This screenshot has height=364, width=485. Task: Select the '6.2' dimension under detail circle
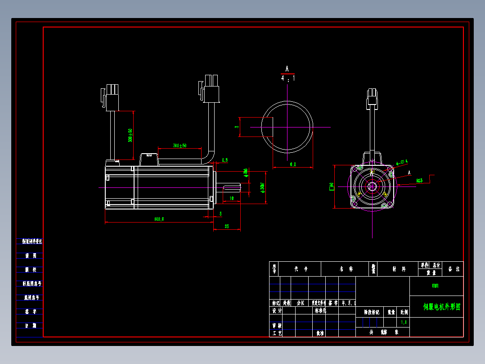click(x=293, y=164)
